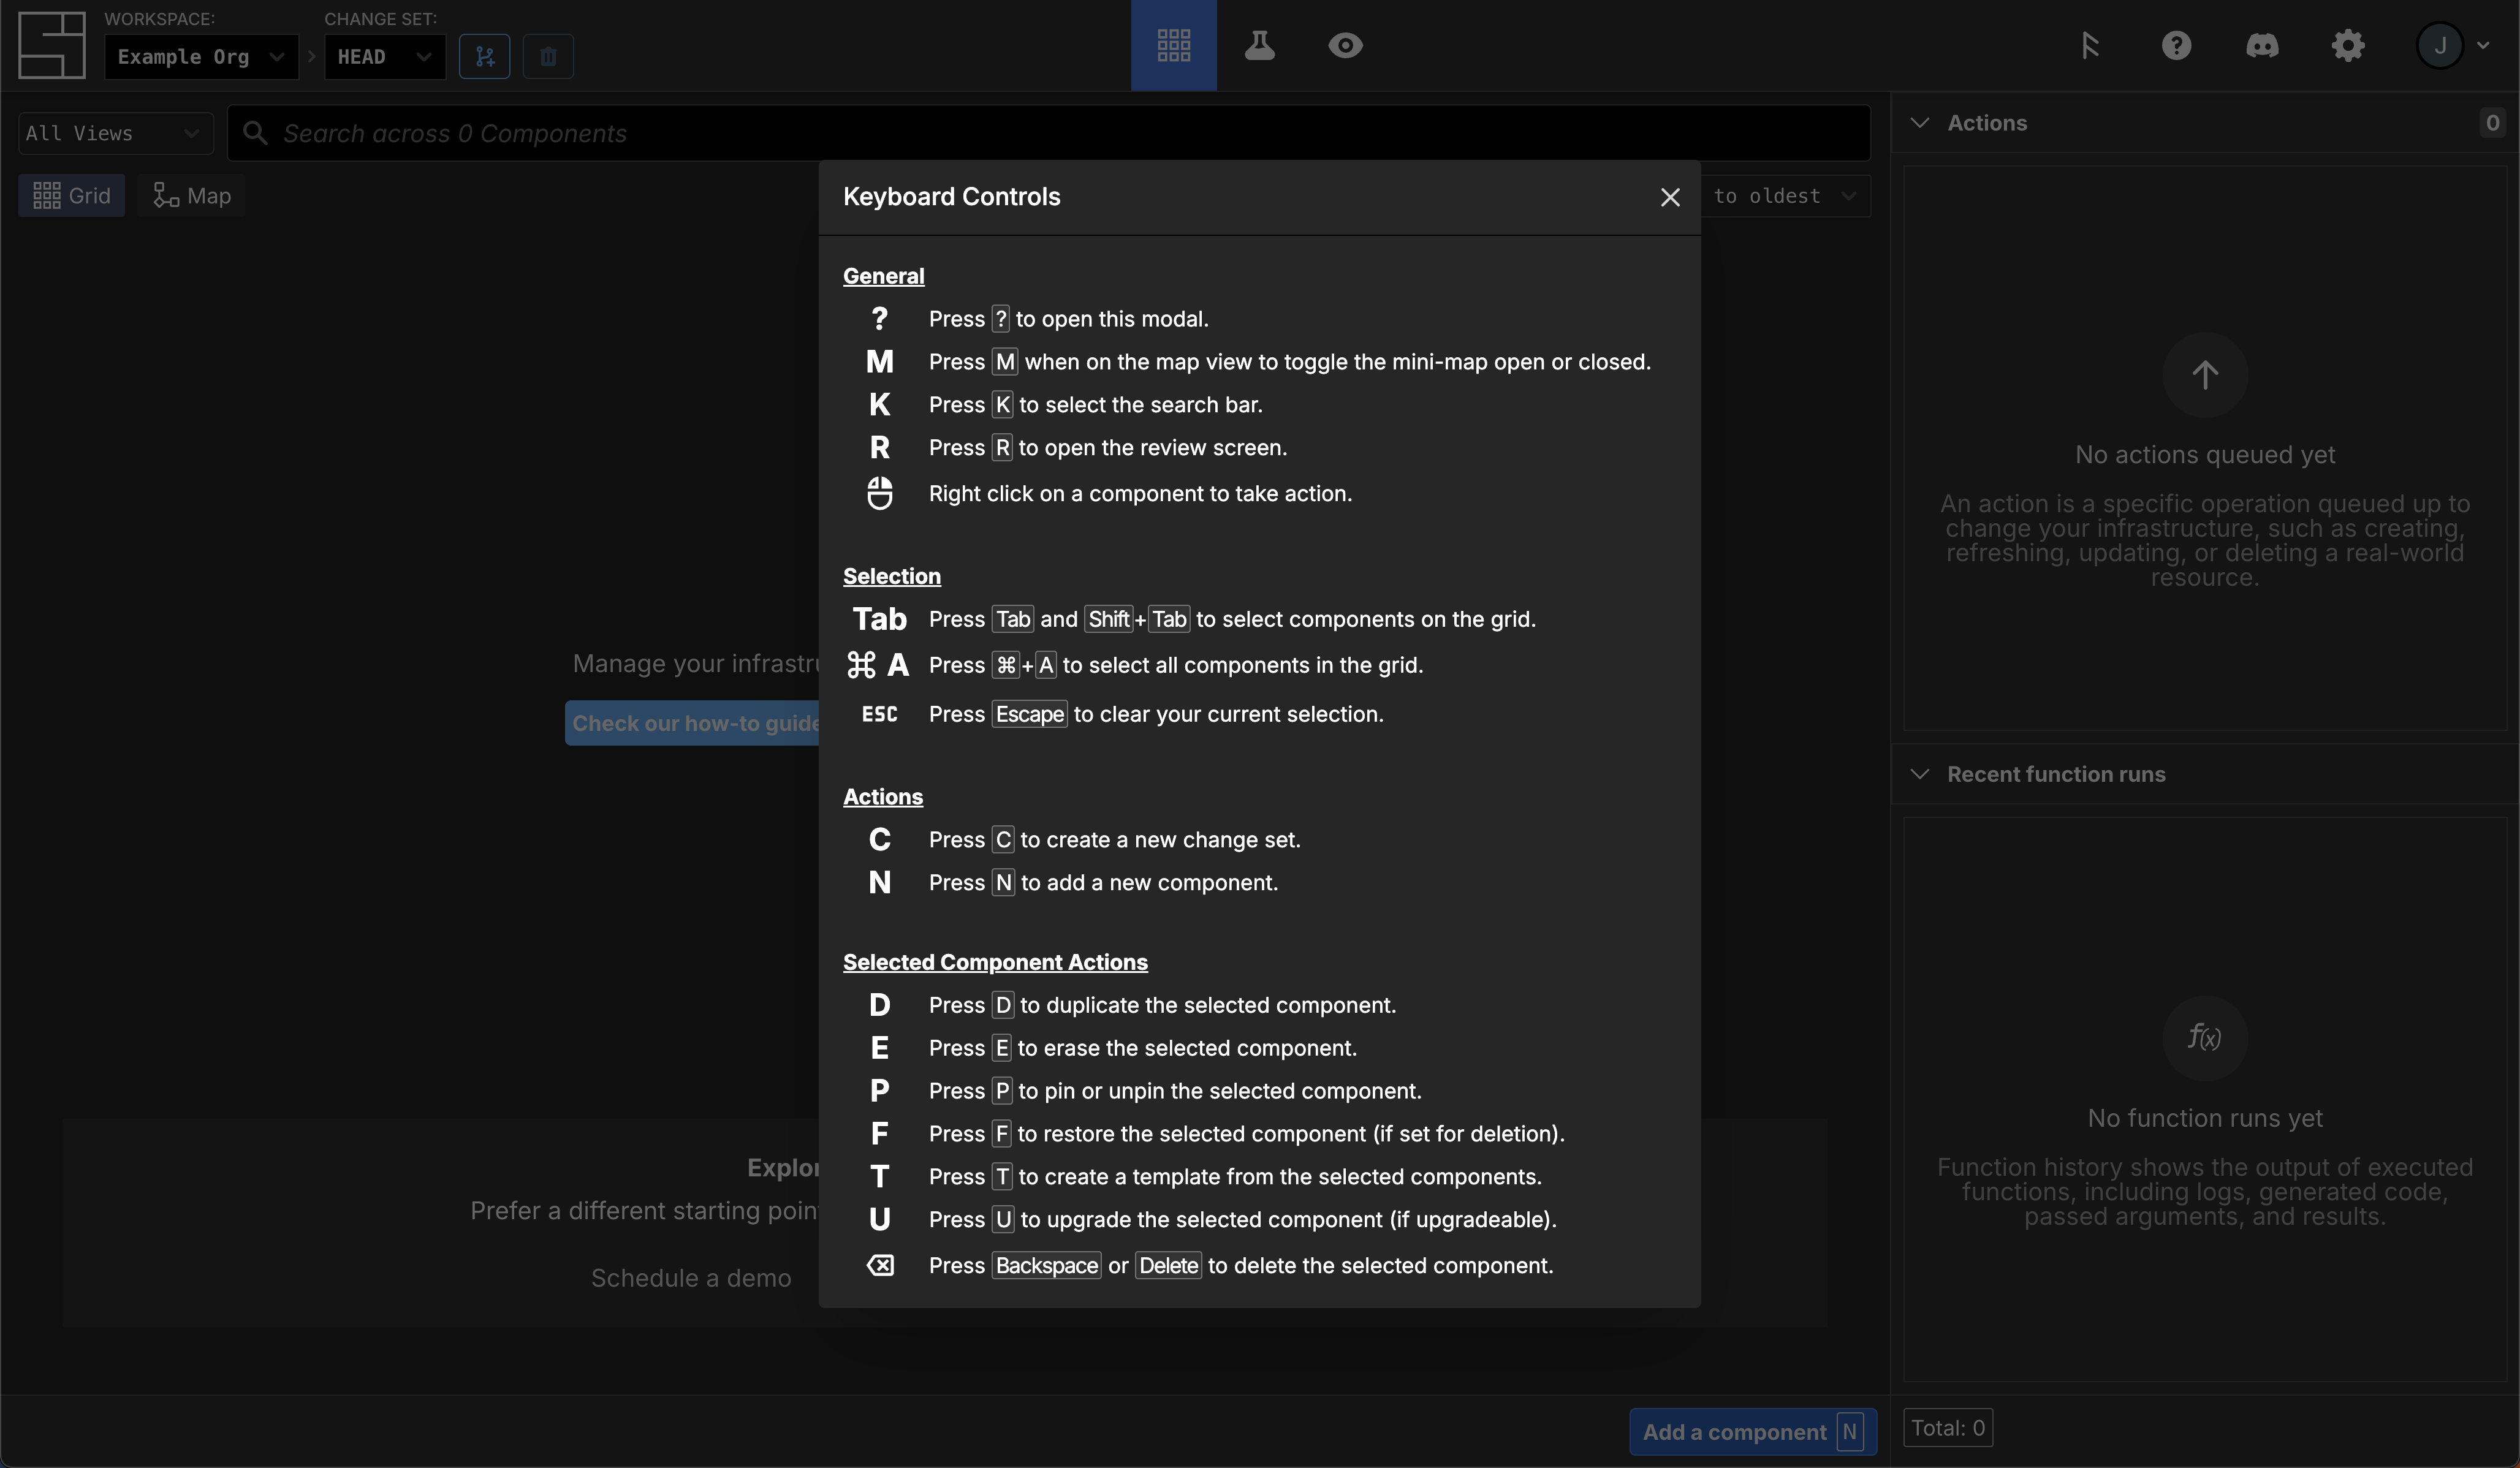
Task: Click the Selected Component Actions heading
Action: (x=995, y=962)
